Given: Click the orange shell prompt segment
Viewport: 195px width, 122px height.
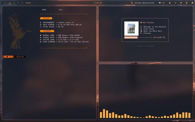Looking at the screenshot, I should coord(8,57).
